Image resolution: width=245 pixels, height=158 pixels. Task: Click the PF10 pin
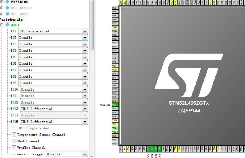click(115, 89)
